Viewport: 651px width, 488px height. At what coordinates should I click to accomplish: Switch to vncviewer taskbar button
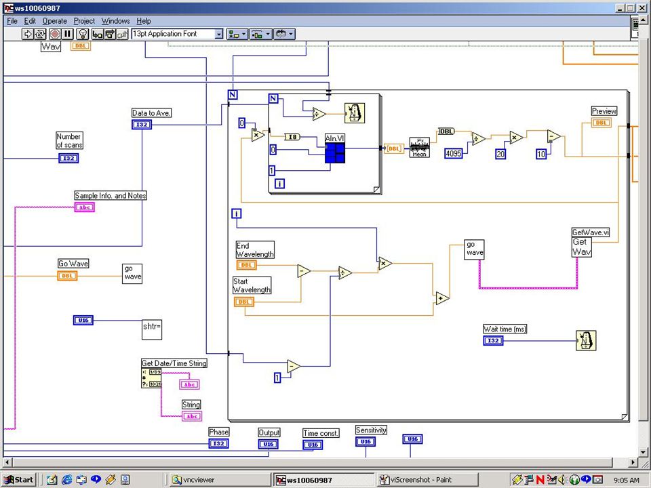pyautogui.click(x=220, y=480)
